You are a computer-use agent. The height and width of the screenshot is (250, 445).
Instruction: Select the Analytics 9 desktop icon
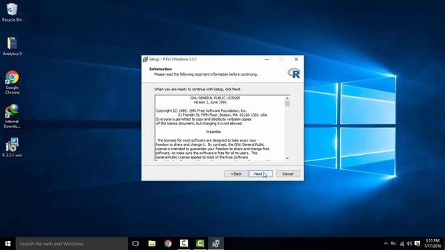[12, 47]
